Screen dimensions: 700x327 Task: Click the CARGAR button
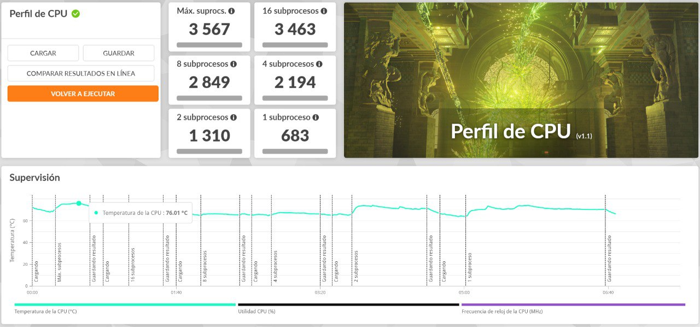43,53
